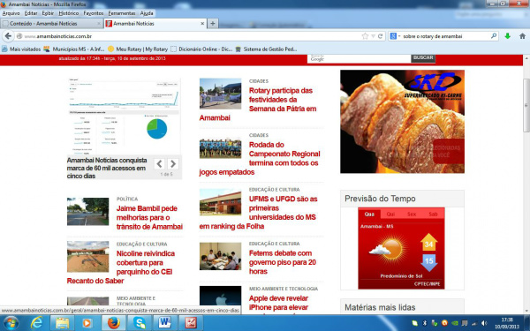530x331 pixels.
Task: Open Windows Explorer folder on taskbar
Action: pos(62,323)
